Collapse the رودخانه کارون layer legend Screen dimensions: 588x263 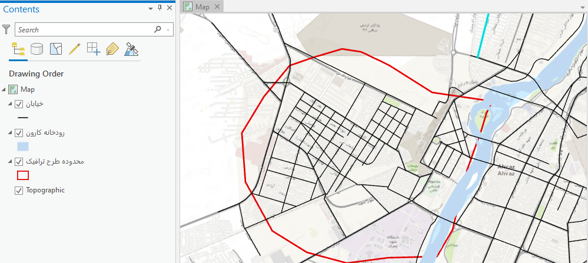pyautogui.click(x=11, y=133)
